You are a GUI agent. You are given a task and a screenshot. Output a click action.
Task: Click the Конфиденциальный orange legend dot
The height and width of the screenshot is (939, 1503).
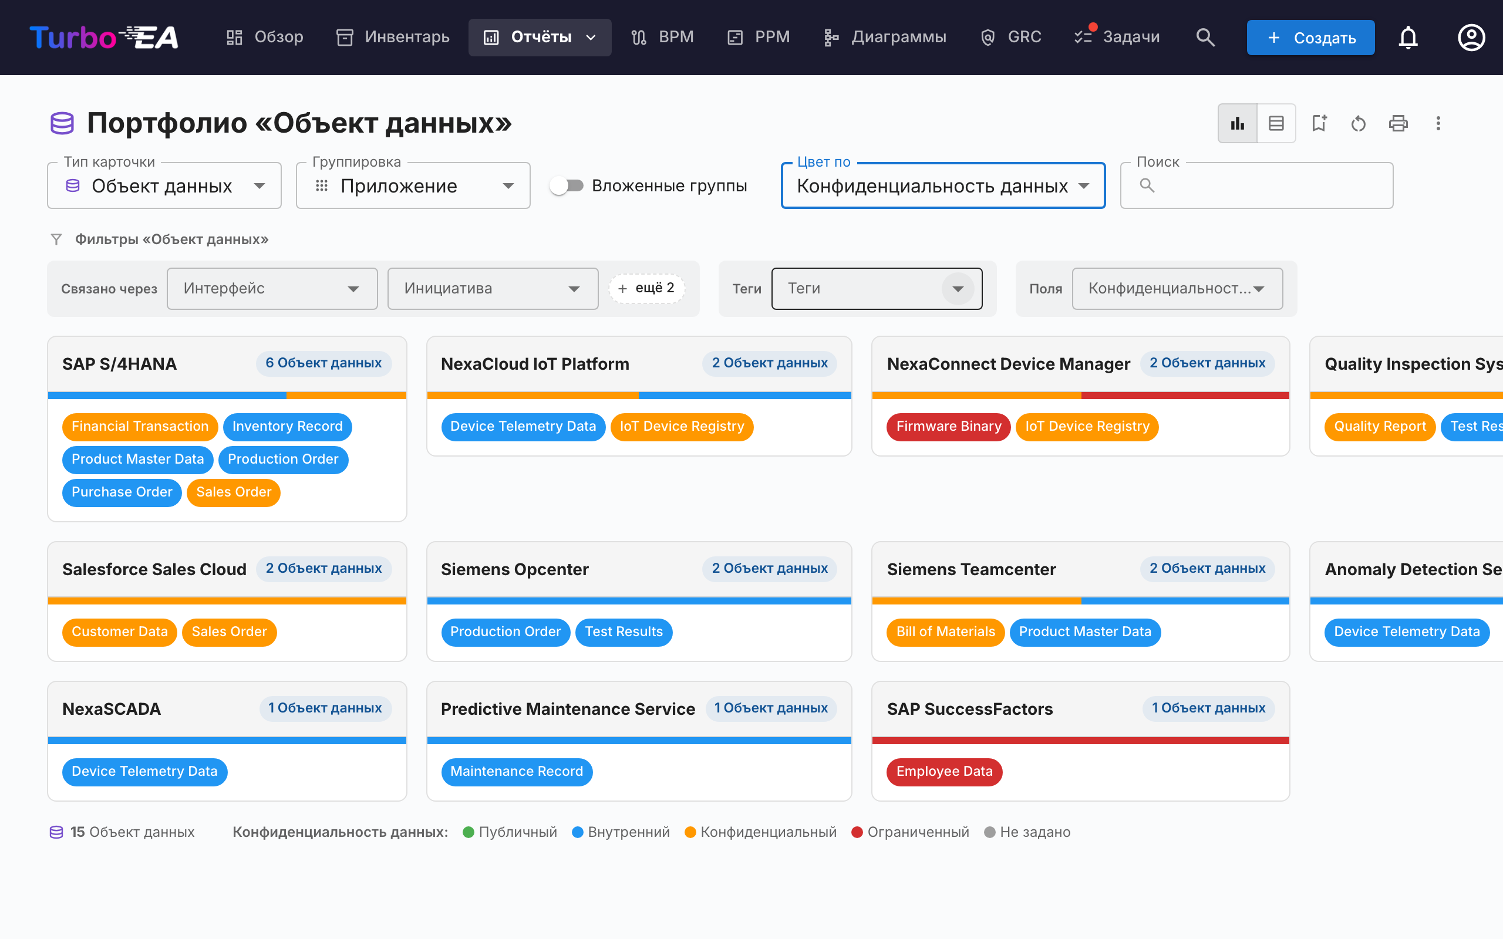click(690, 832)
